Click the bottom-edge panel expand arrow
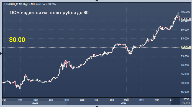Viewport: 192px width, 107px height. pyautogui.click(x=97, y=106)
